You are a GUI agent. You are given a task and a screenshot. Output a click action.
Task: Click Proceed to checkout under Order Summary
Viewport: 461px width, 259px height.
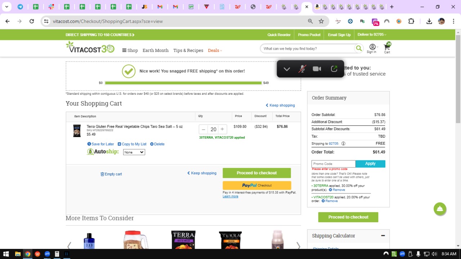[x=348, y=217]
